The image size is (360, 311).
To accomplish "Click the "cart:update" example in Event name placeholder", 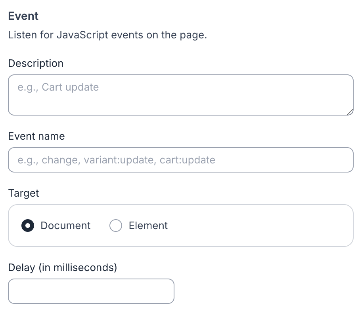I will coord(188,160).
